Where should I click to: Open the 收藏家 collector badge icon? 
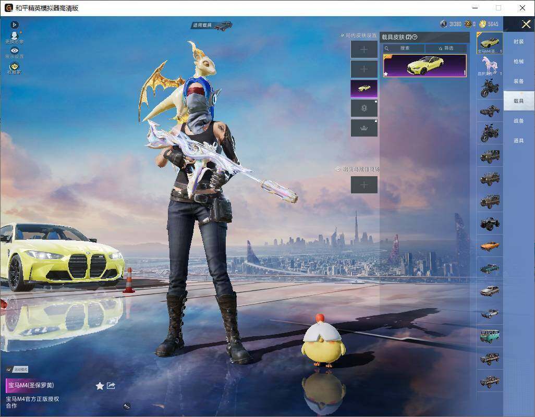click(14, 66)
